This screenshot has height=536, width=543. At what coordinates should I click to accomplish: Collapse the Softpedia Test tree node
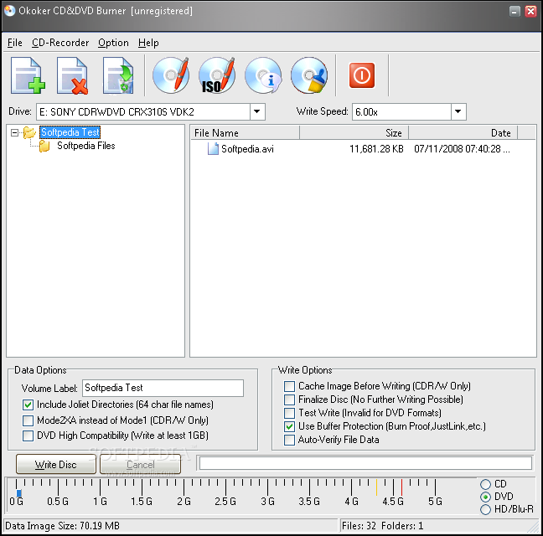(14, 132)
